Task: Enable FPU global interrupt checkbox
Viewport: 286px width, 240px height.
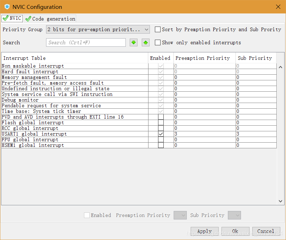Action: [x=161, y=139]
